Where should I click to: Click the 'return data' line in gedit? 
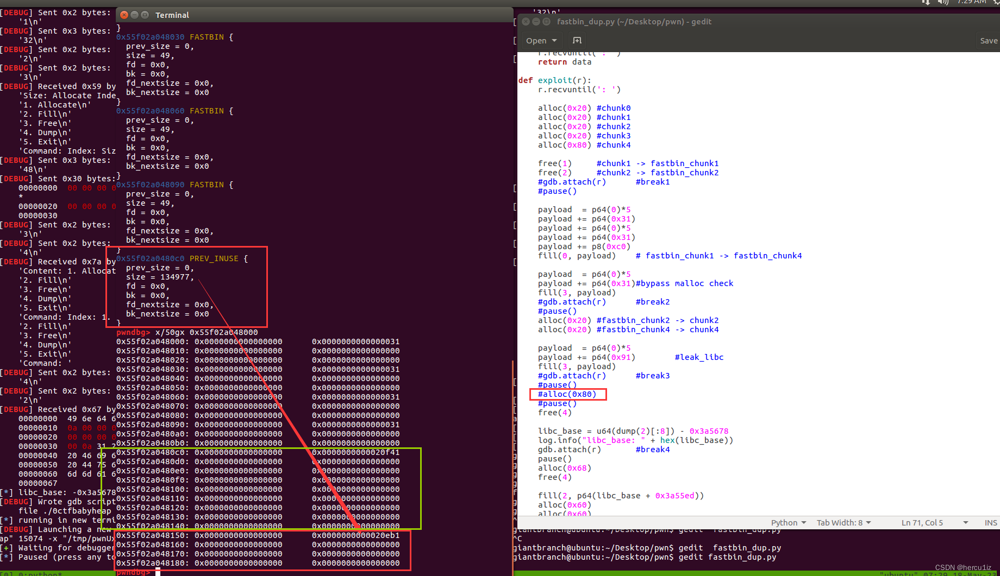click(x=565, y=62)
